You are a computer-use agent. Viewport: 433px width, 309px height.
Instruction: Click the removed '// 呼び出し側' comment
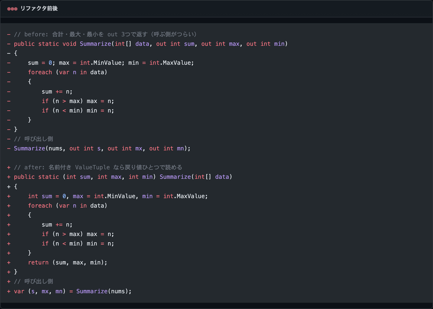(34, 139)
